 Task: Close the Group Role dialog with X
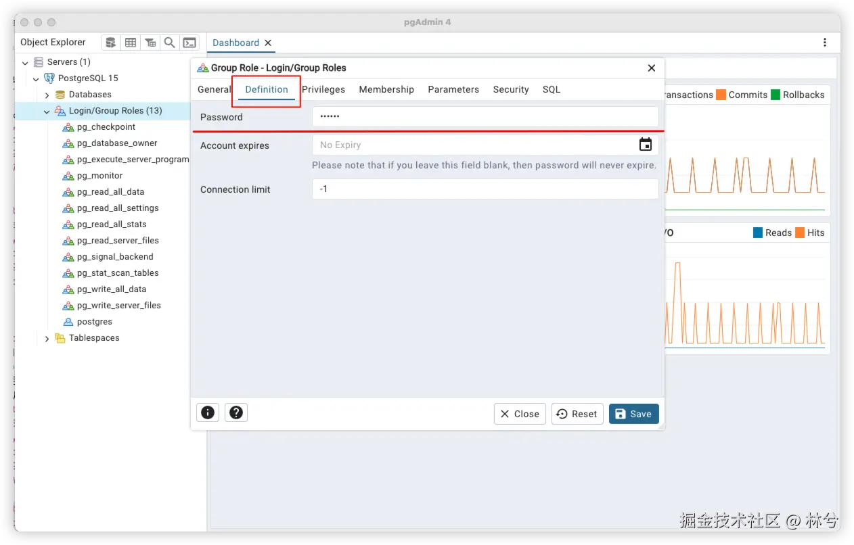pos(652,68)
